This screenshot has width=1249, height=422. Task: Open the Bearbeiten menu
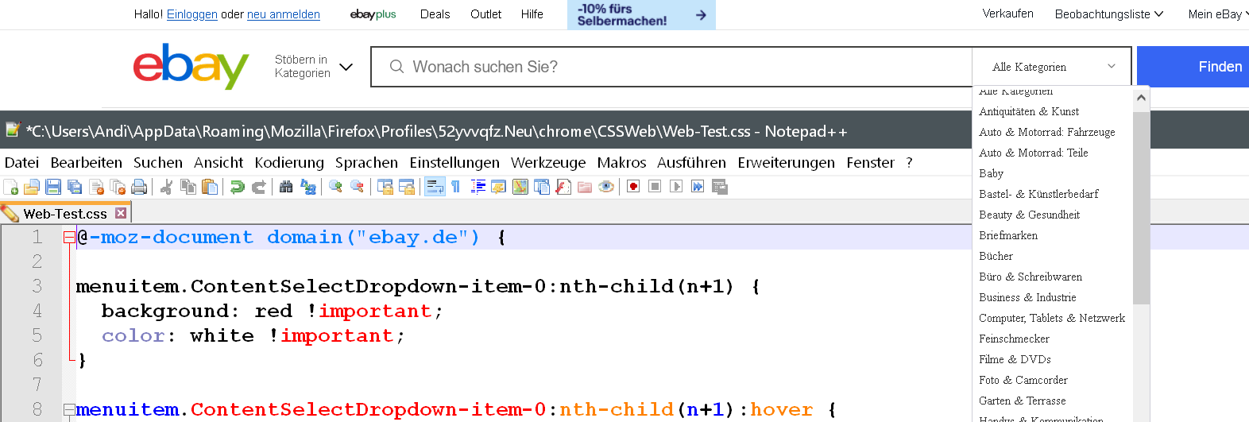tap(87, 162)
